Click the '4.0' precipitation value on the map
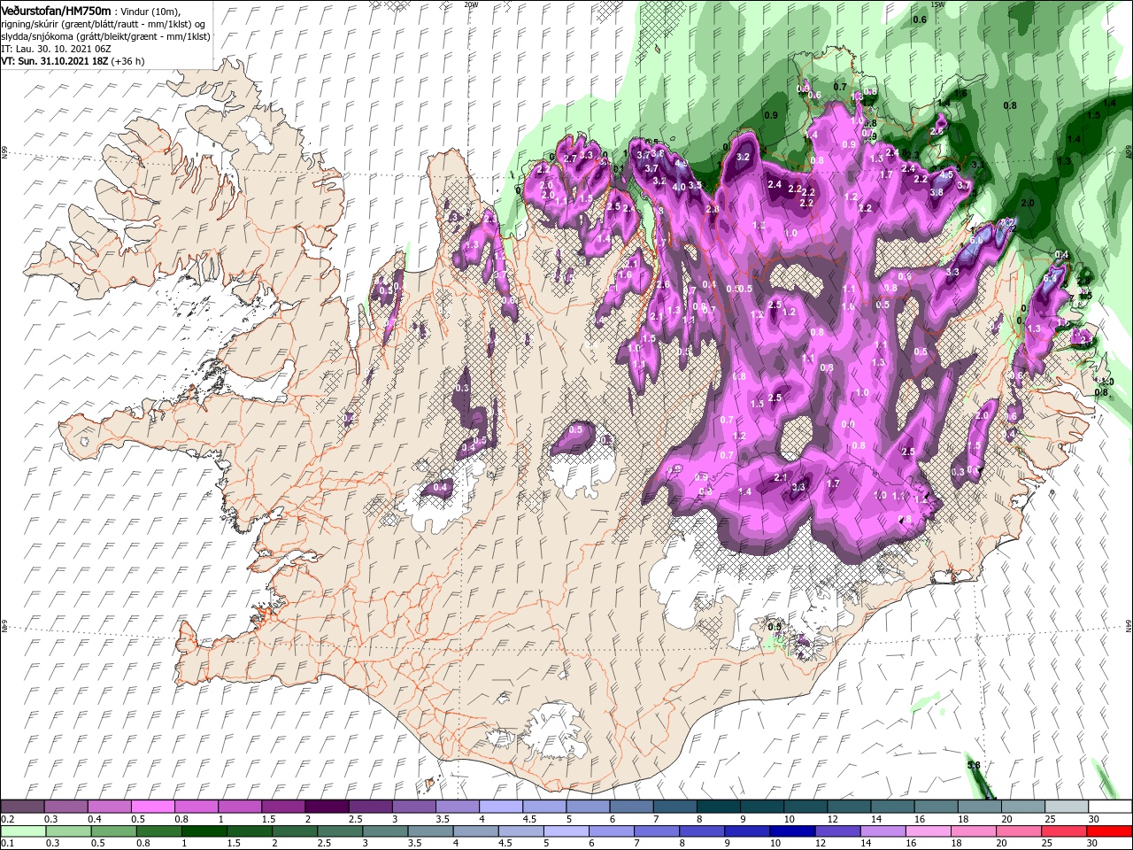The width and height of the screenshot is (1133, 850). (679, 187)
